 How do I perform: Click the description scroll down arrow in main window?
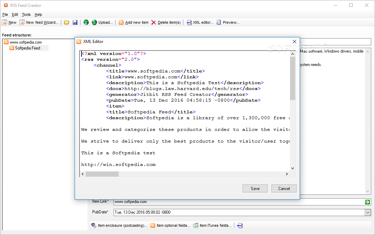pos(367,191)
